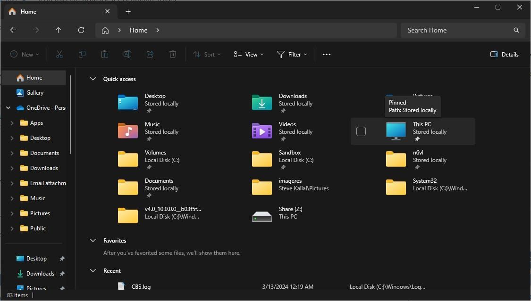
Task: Delete the selection using the trash icon
Action: 172,54
